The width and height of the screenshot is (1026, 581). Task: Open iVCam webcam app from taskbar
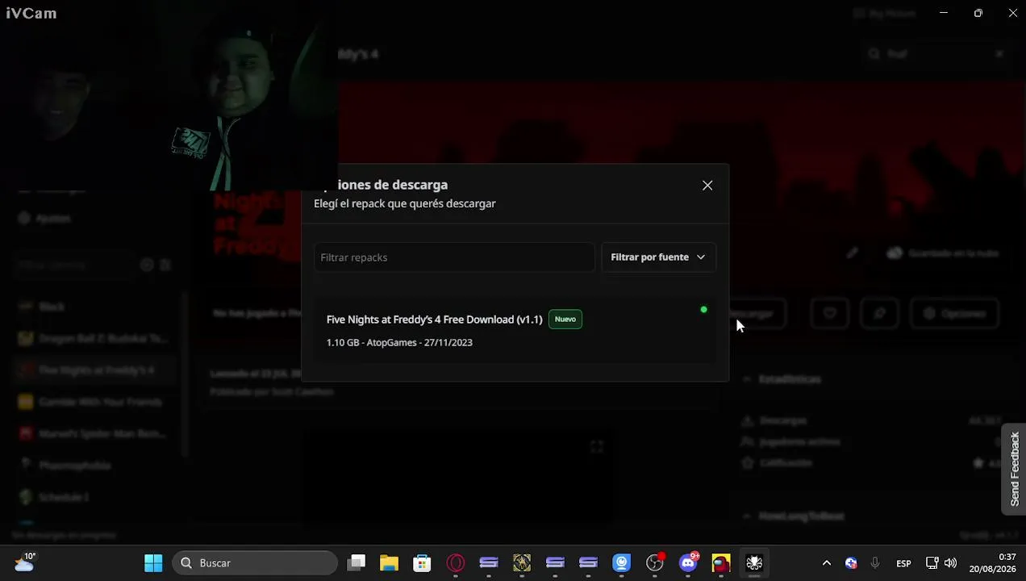pyautogui.click(x=621, y=562)
